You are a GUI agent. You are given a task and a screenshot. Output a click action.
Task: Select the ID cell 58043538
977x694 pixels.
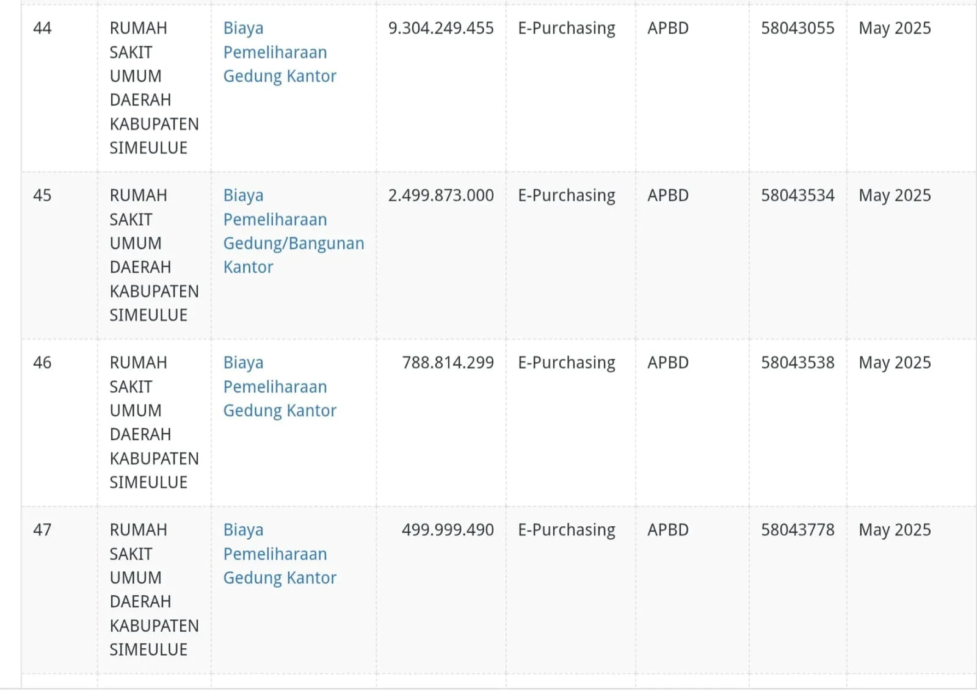[797, 363]
